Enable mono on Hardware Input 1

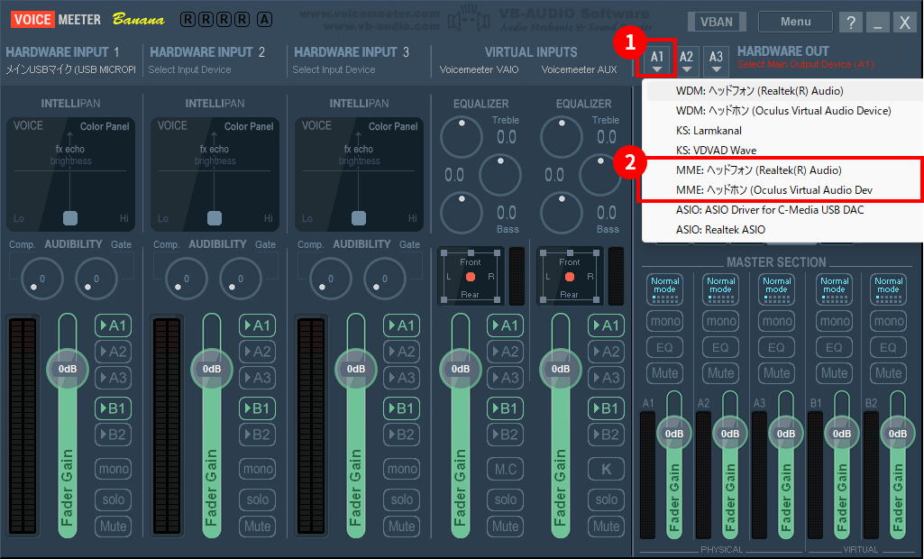(114, 469)
